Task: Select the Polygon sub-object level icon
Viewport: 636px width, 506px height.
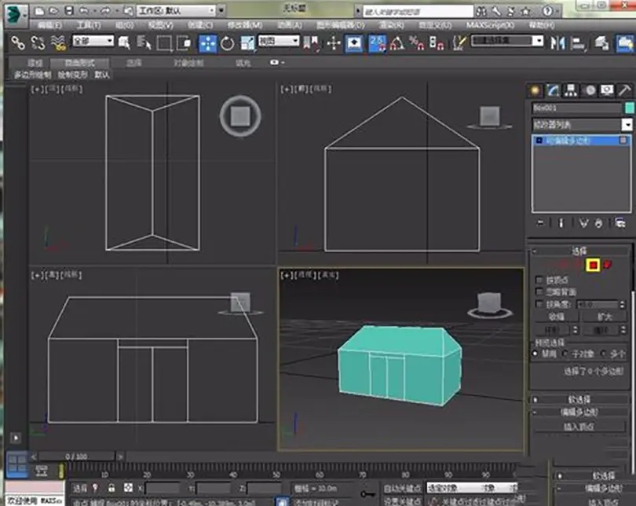Action: pos(593,265)
